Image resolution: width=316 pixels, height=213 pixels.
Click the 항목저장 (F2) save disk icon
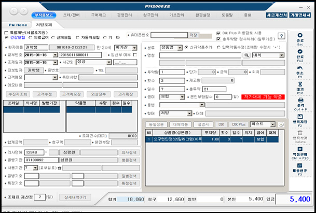pos(300,117)
